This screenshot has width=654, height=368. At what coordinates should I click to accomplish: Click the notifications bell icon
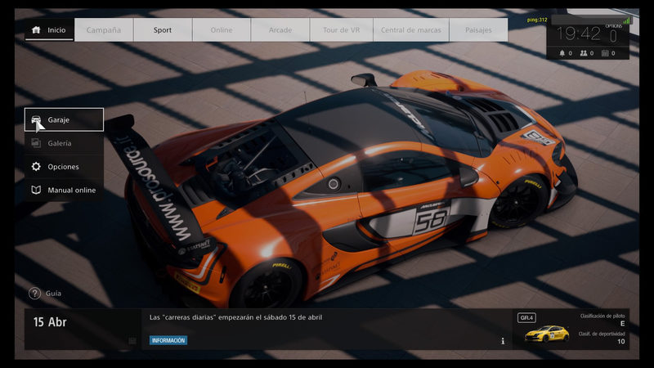click(562, 53)
